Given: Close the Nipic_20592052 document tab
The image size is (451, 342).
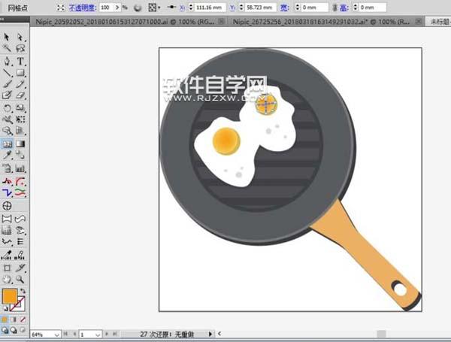Looking at the screenshot, I should pyautogui.click(x=221, y=21).
